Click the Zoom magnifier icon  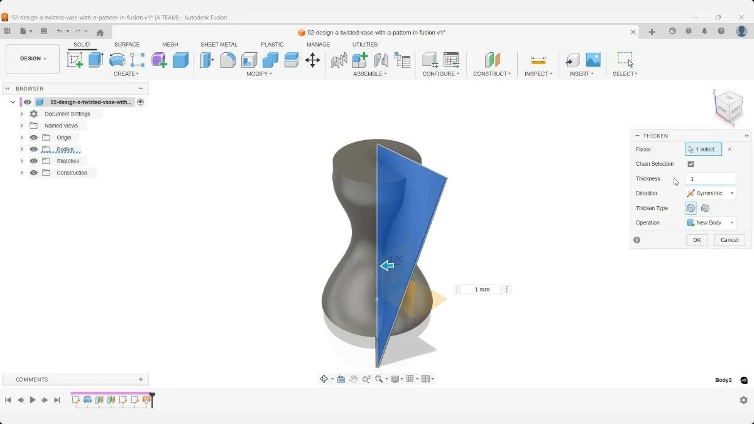(366, 379)
